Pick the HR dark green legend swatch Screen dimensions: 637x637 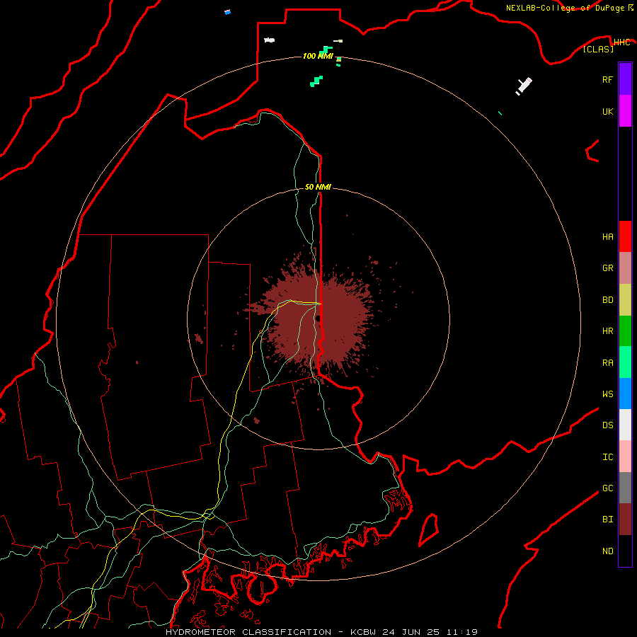pos(625,331)
